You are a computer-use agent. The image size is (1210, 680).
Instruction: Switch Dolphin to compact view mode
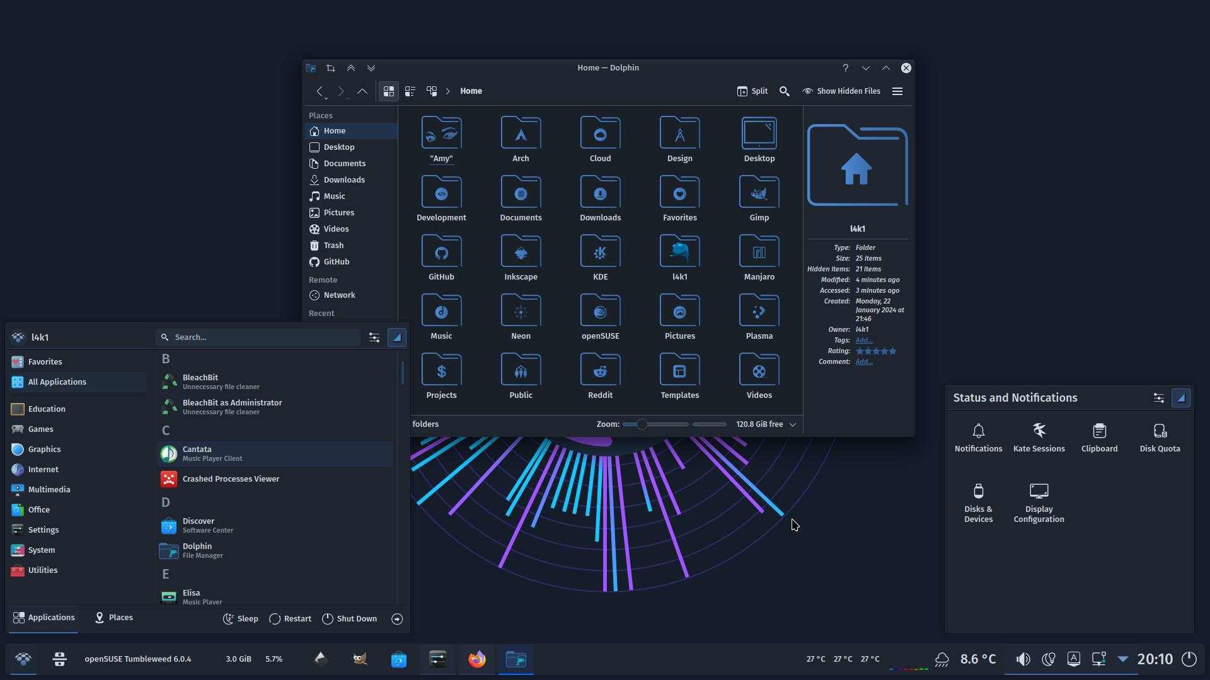tap(410, 91)
